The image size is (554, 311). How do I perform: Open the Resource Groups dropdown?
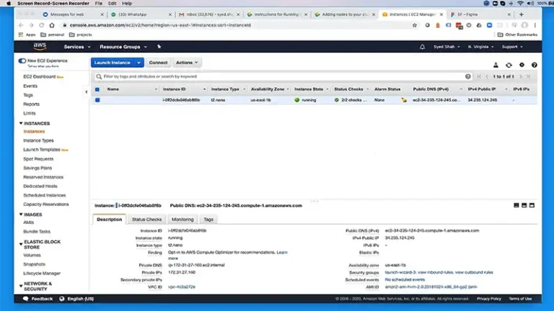pos(123,47)
